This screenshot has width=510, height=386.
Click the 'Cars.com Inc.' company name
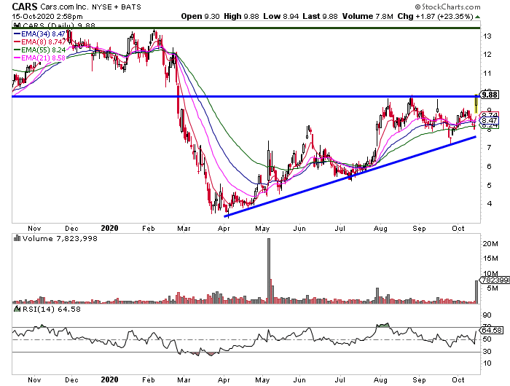[64, 7]
